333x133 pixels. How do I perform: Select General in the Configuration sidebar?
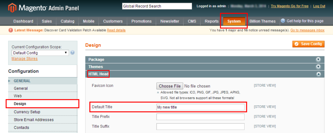(x=43, y=88)
